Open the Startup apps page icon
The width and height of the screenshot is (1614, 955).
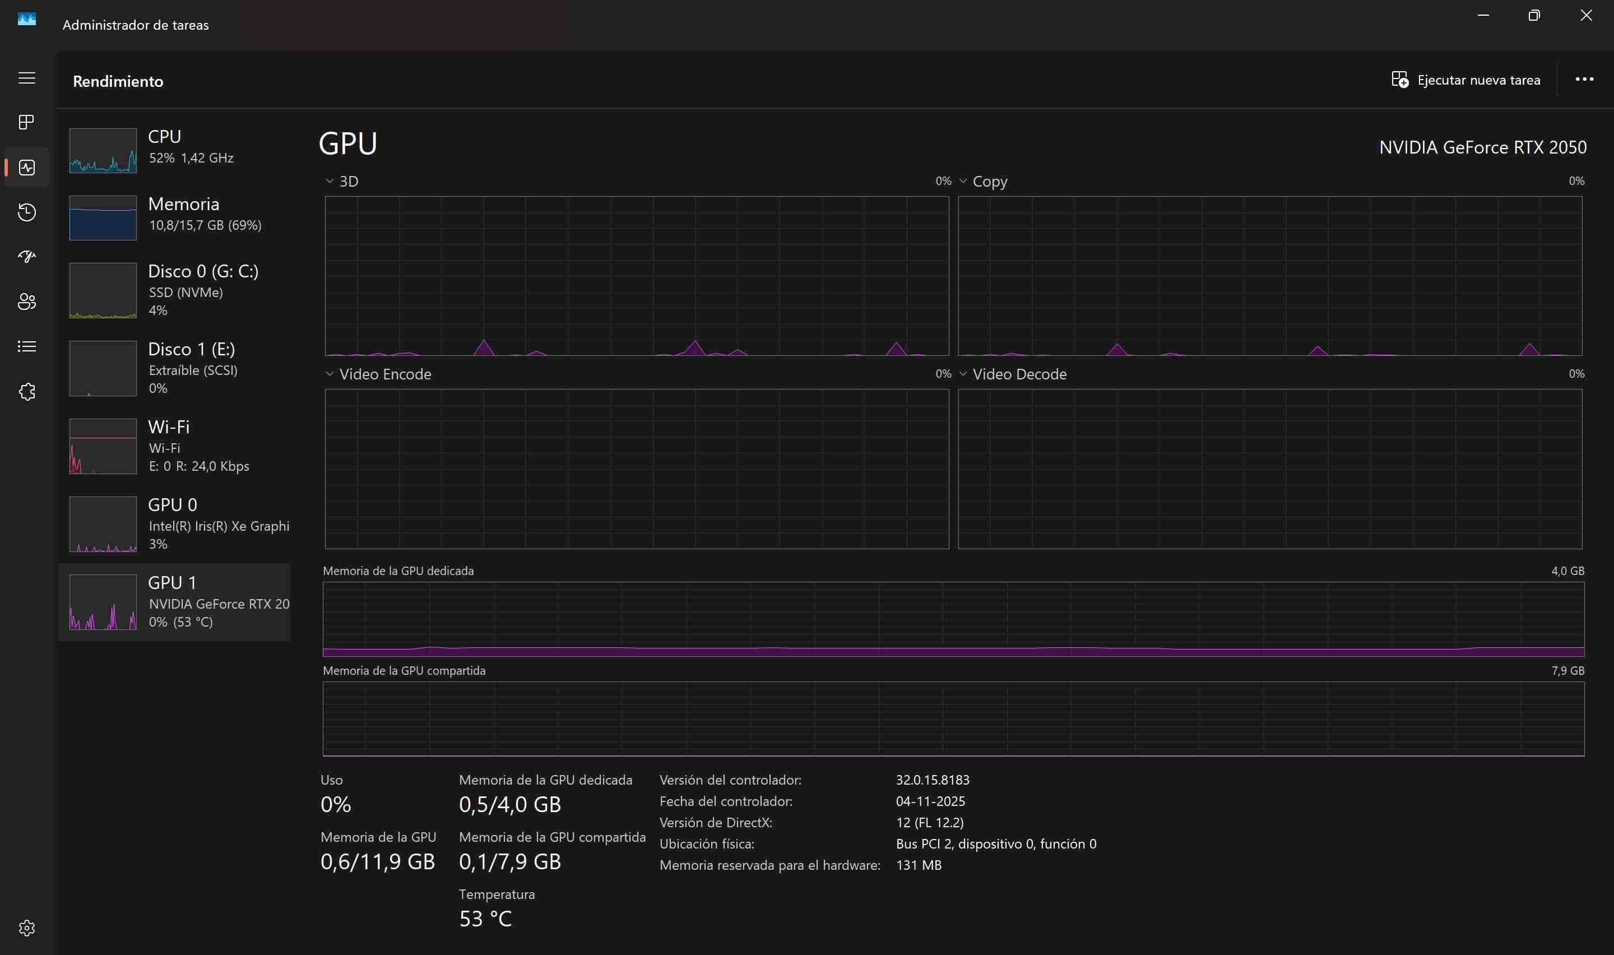click(x=26, y=257)
